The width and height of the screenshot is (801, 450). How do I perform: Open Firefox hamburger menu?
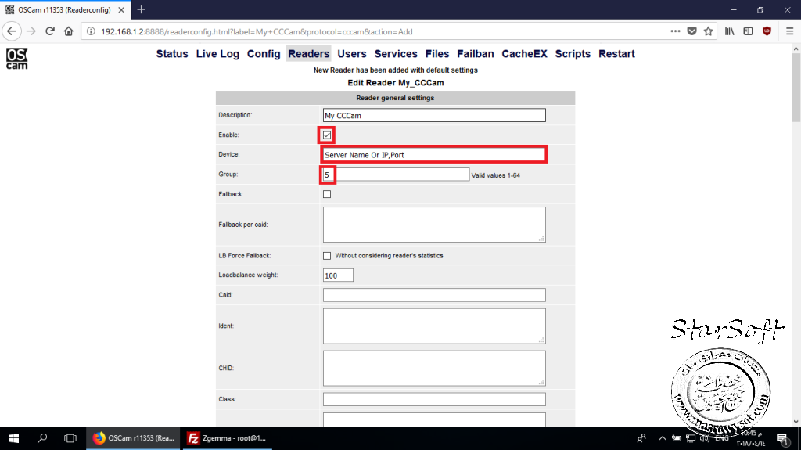pyautogui.click(x=789, y=31)
